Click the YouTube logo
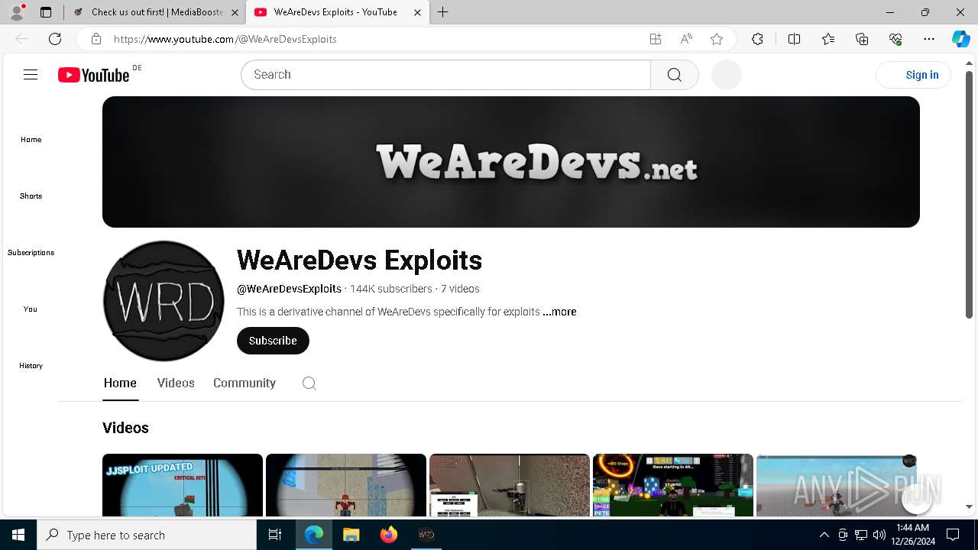 coord(94,75)
